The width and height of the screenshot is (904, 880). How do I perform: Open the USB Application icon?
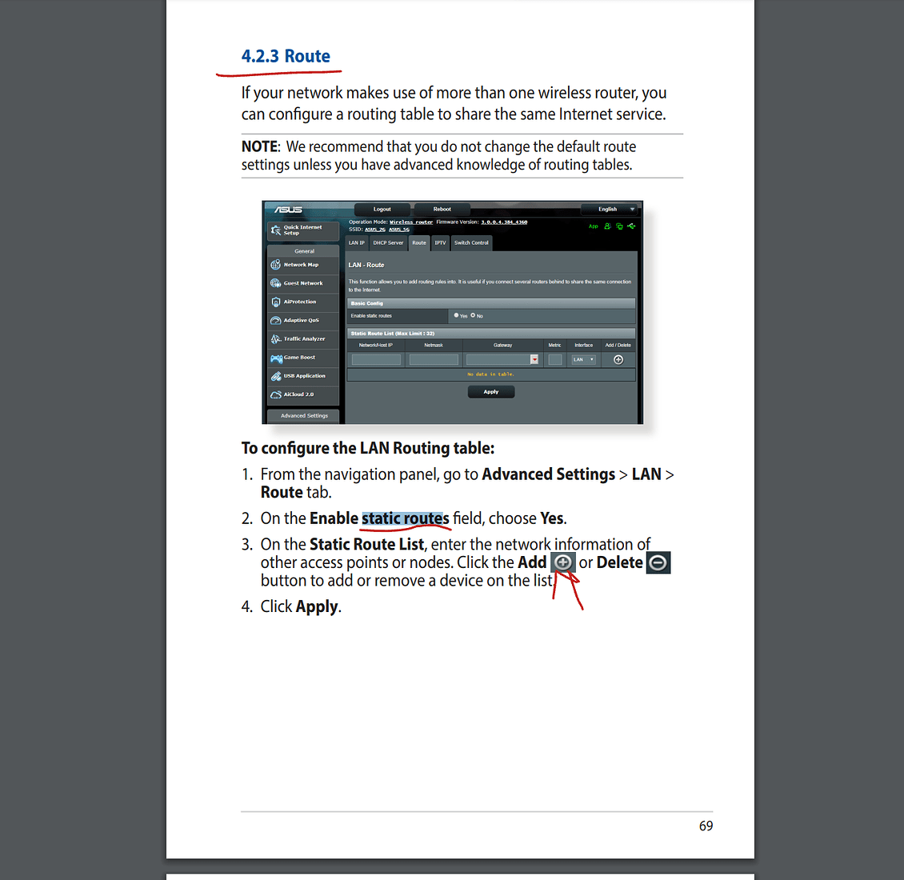(x=275, y=376)
